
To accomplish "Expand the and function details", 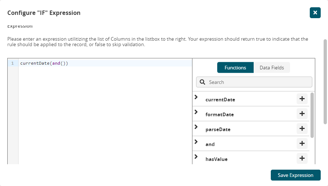I will [x=196, y=142].
